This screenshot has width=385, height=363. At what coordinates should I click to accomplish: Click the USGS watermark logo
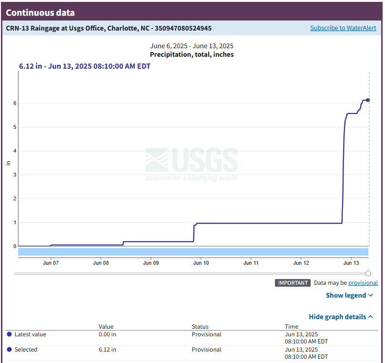pyautogui.click(x=192, y=164)
